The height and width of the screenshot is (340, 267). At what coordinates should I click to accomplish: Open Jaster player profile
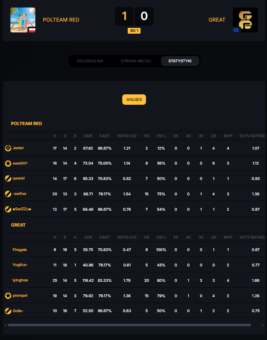click(x=18, y=148)
